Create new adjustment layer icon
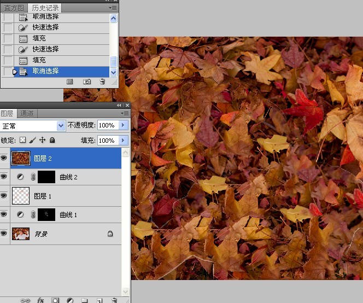The image size is (363, 303). click(x=70, y=300)
